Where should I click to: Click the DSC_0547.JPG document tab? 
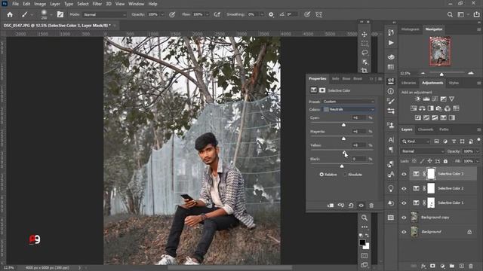[57, 26]
